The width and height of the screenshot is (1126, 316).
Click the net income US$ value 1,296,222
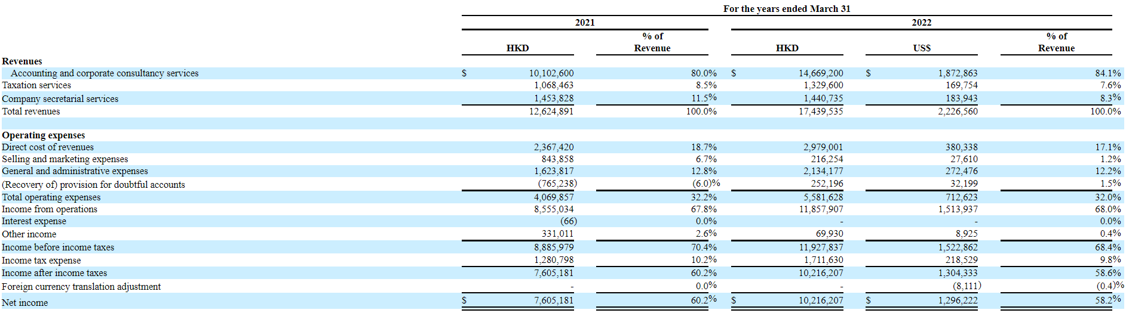click(958, 300)
